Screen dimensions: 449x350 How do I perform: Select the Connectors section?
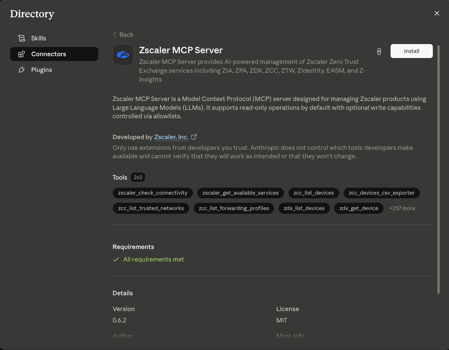(x=54, y=54)
